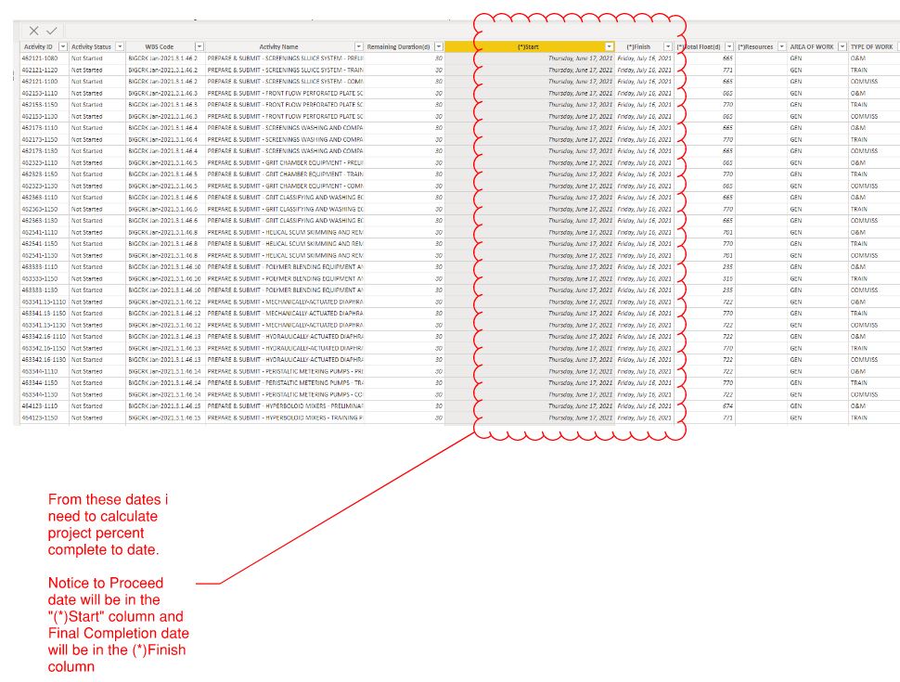The width and height of the screenshot is (900, 682).
Task: Open the Total Float(d) column filter dropdown
Action: [x=729, y=46]
